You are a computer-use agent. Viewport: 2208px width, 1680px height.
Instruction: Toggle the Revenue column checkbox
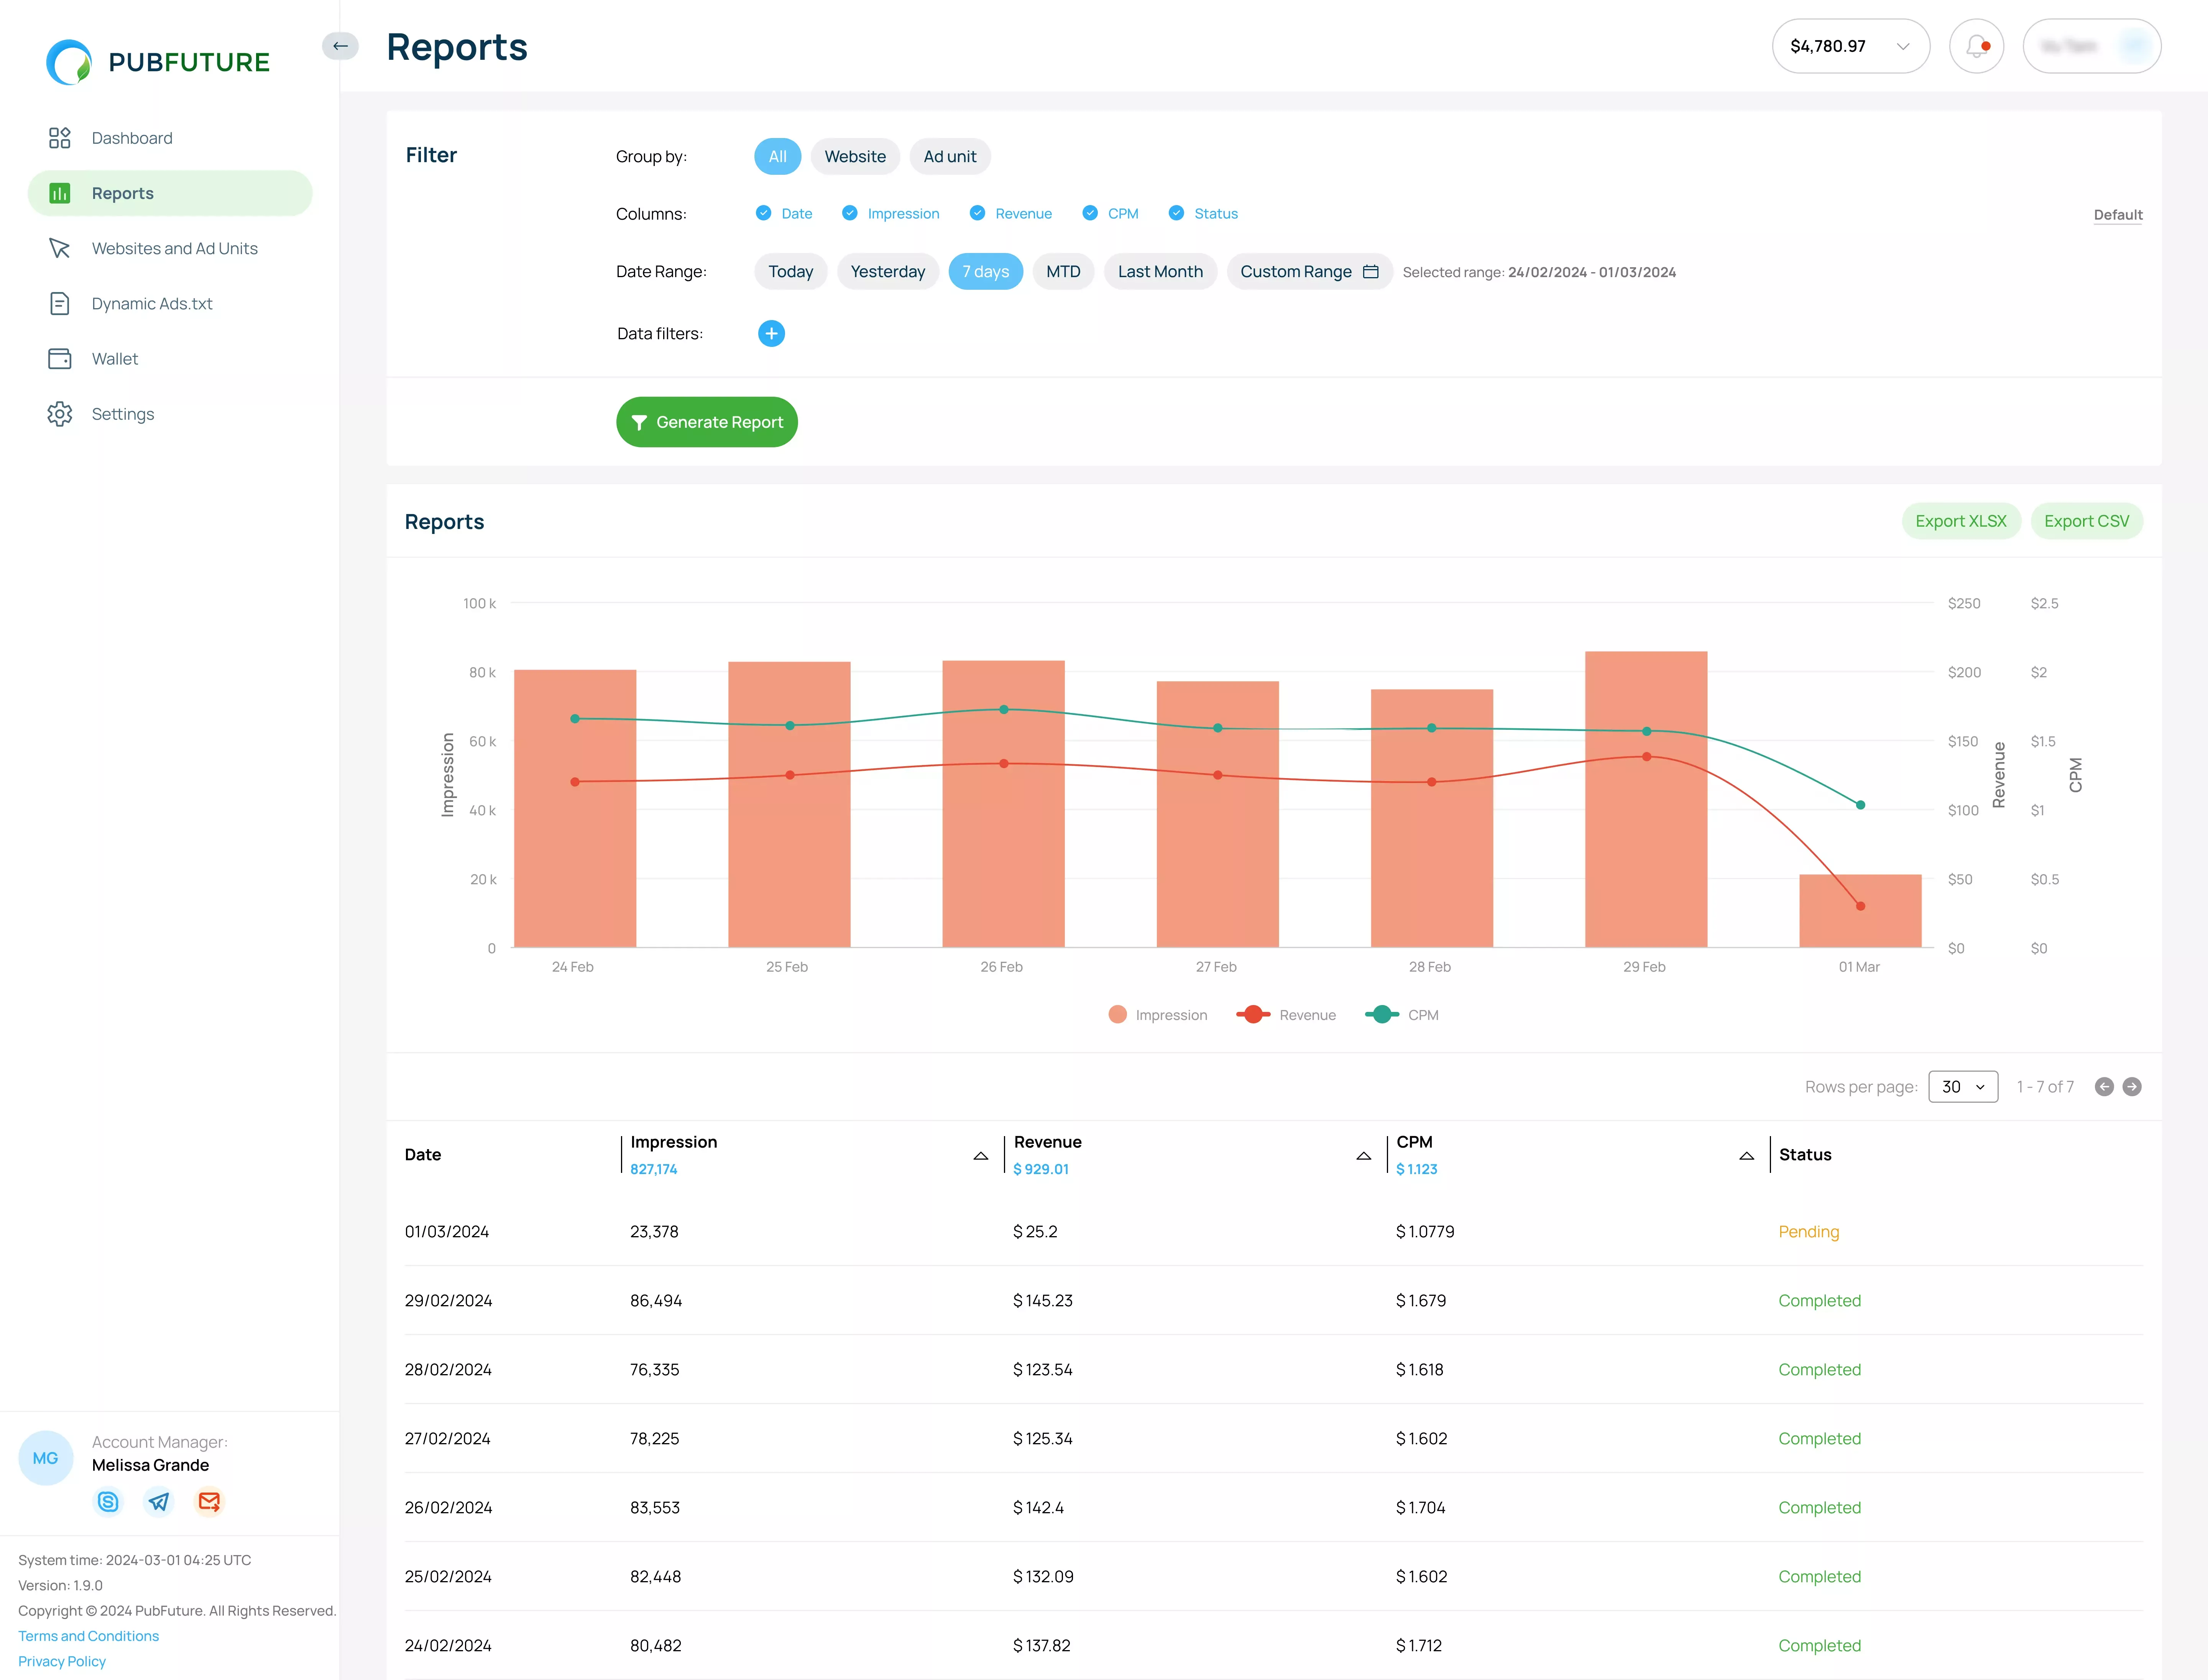977,213
